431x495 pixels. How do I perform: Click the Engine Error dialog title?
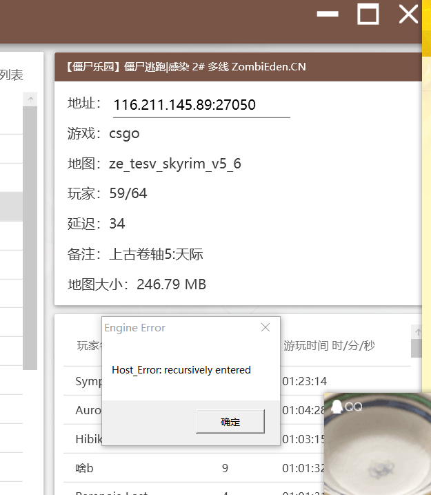[x=135, y=328]
